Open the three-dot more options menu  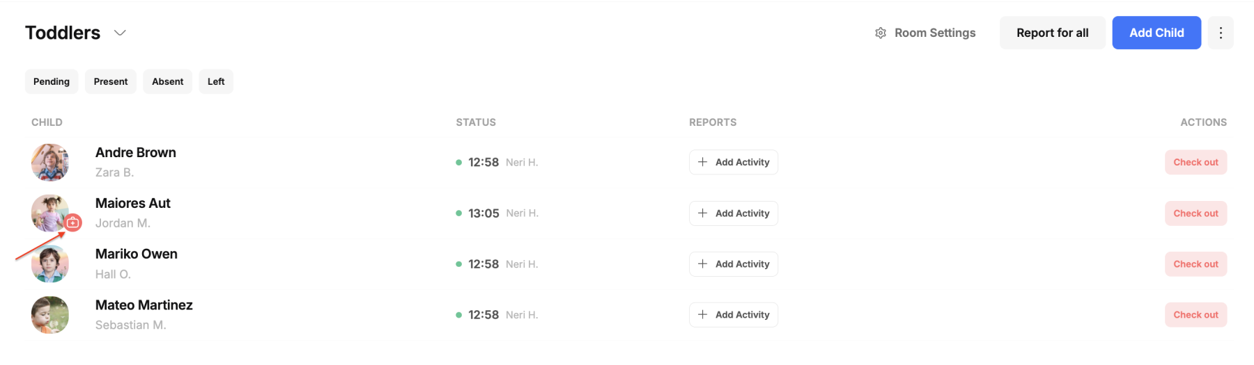click(1221, 33)
